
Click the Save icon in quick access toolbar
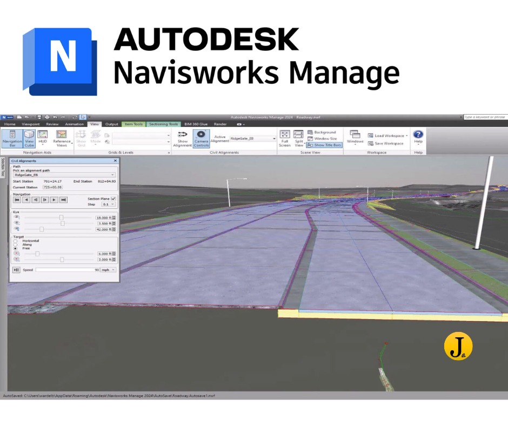pyautogui.click(x=39, y=117)
